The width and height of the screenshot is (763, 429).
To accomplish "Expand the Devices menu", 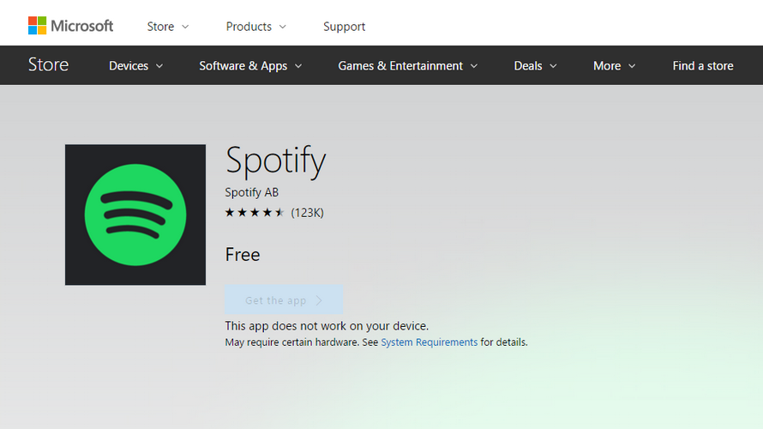I will tap(135, 66).
